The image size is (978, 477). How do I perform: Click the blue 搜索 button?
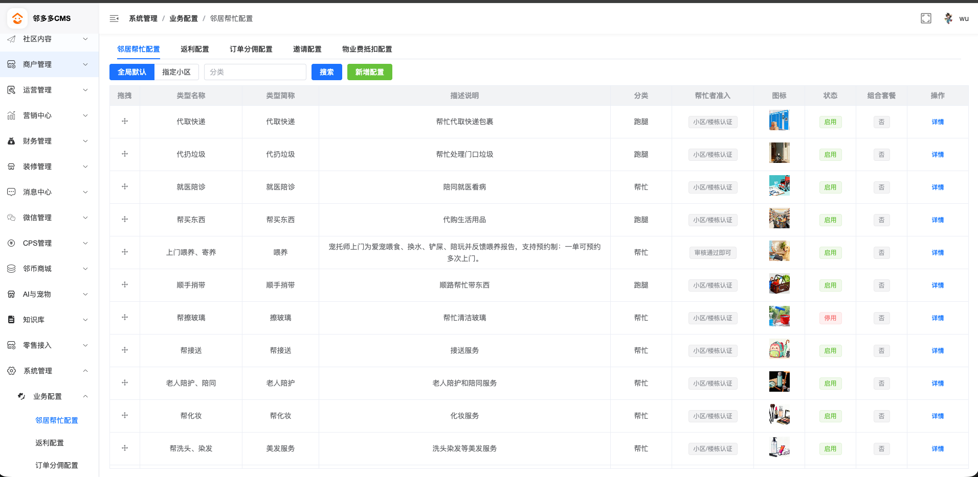(327, 72)
